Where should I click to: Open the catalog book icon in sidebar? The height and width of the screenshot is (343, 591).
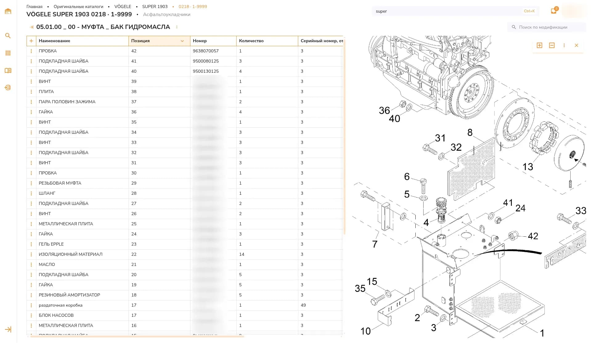pos(8,71)
